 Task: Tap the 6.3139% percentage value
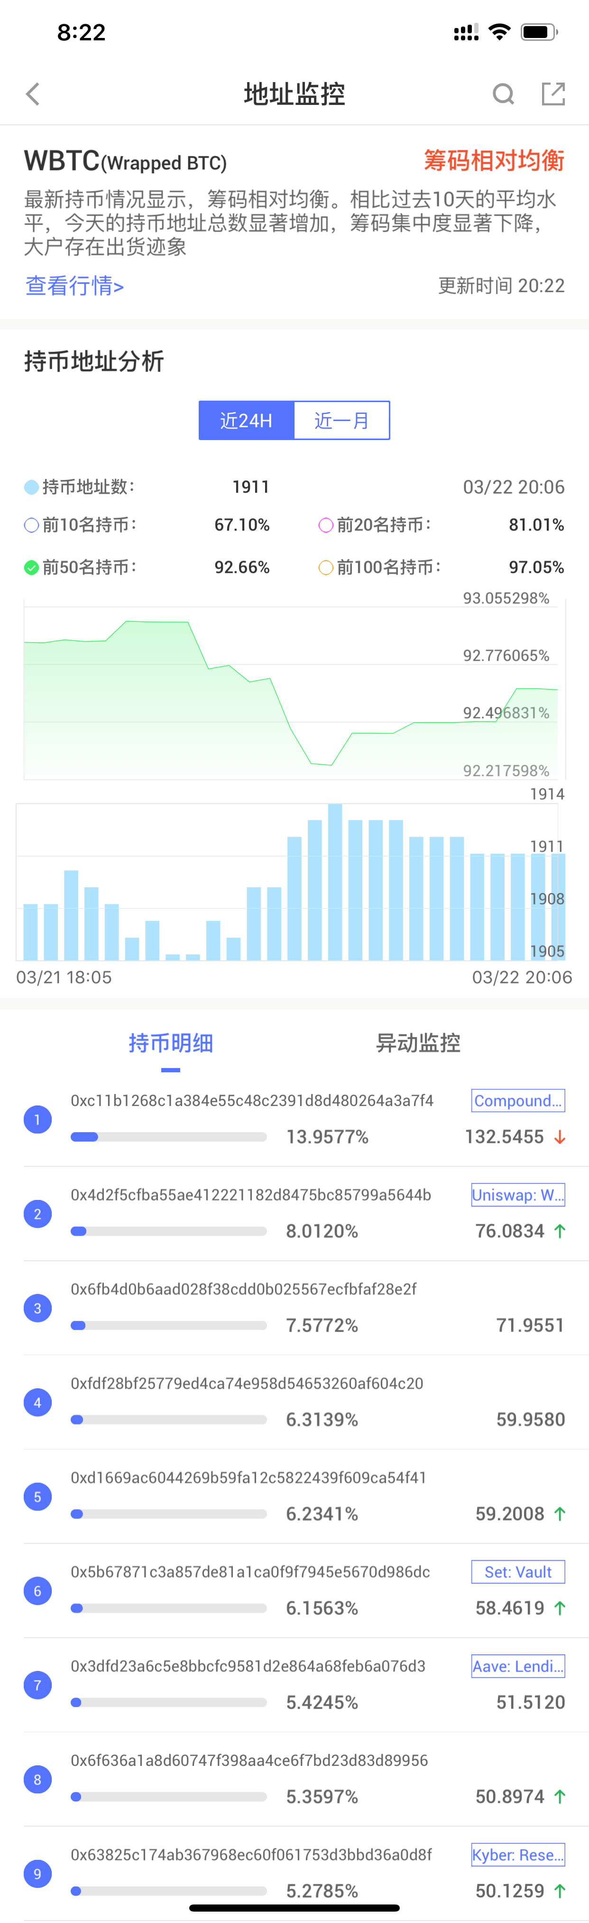(x=322, y=1419)
